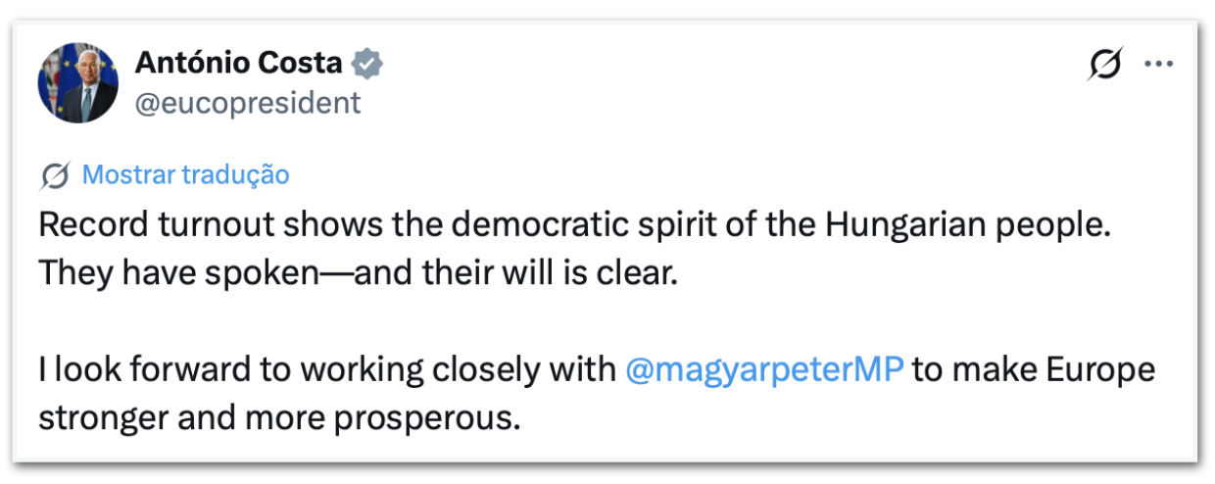Click the blue verified badge

point(367,64)
